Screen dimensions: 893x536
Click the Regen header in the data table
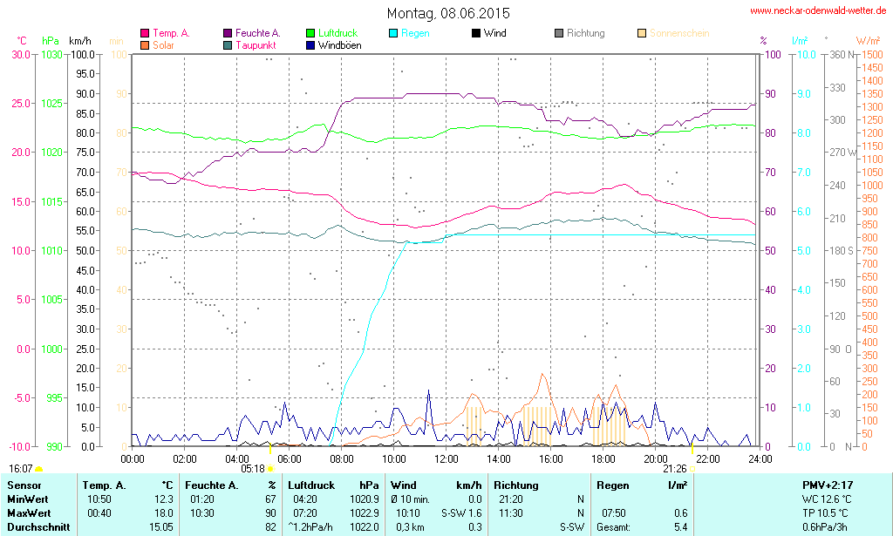tap(612, 485)
